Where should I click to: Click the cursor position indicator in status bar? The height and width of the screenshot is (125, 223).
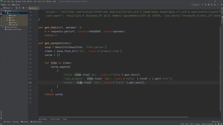tap(182, 124)
